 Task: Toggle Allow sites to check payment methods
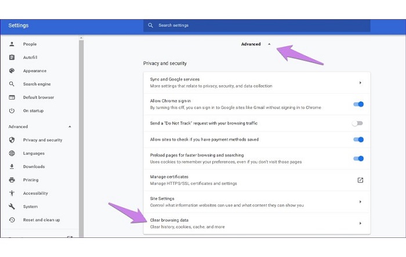pos(358,139)
